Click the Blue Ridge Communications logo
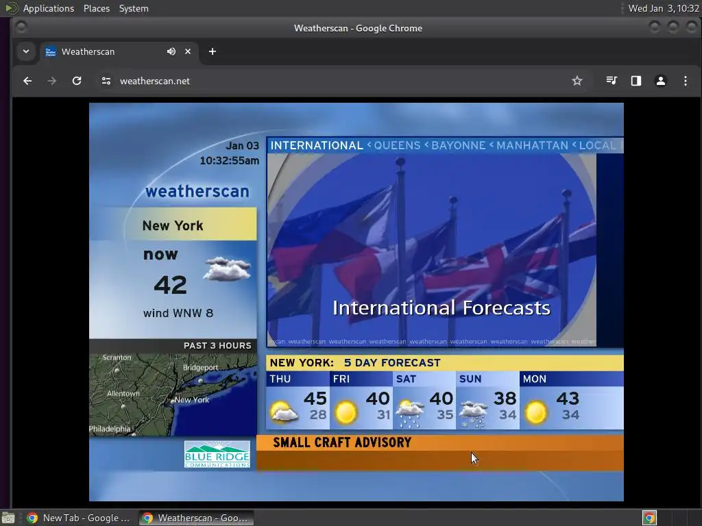Viewport: 702px width, 526px height. [217, 454]
